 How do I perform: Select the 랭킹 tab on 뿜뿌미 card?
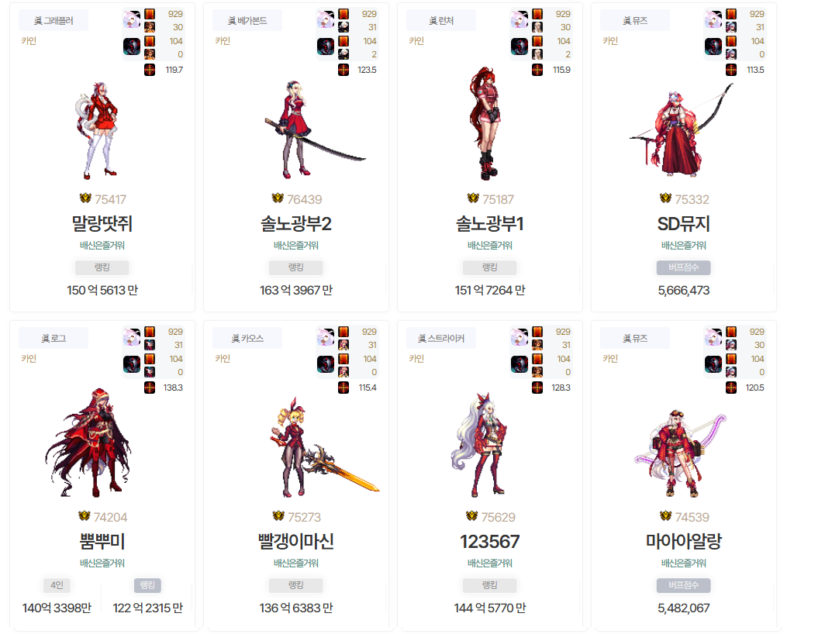[147, 585]
